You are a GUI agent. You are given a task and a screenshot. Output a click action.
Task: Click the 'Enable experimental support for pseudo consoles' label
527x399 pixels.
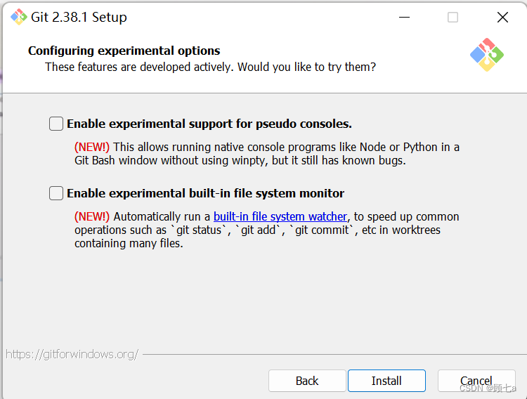click(x=209, y=124)
